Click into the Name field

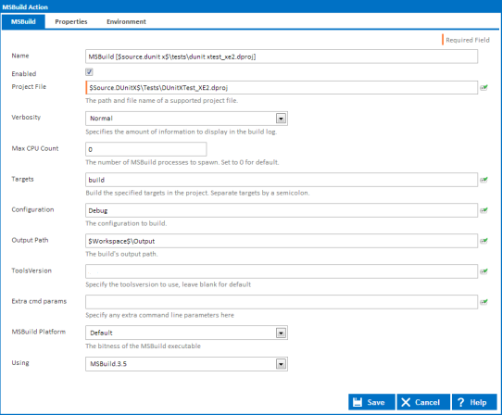[x=282, y=57]
